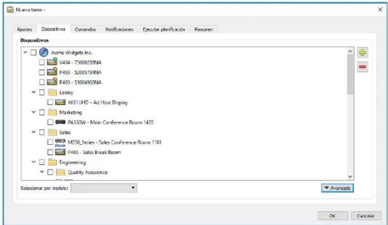Collapse the Sales group chevron
The width and height of the screenshot is (388, 225).
[x=33, y=132]
